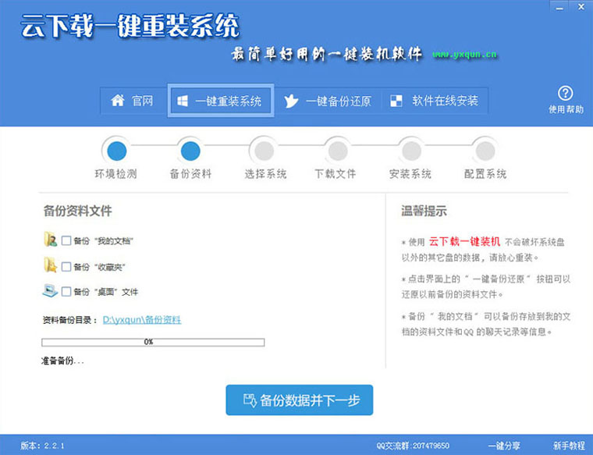Click the 我的文档 folder icon

[x=51, y=240]
